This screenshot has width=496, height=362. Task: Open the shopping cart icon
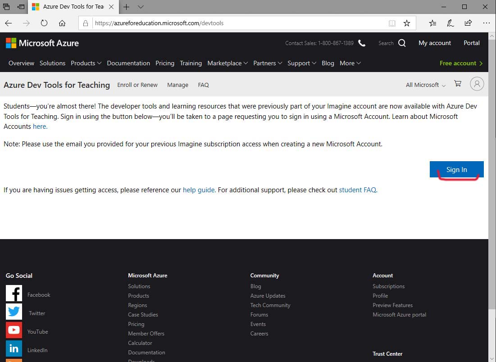point(457,84)
